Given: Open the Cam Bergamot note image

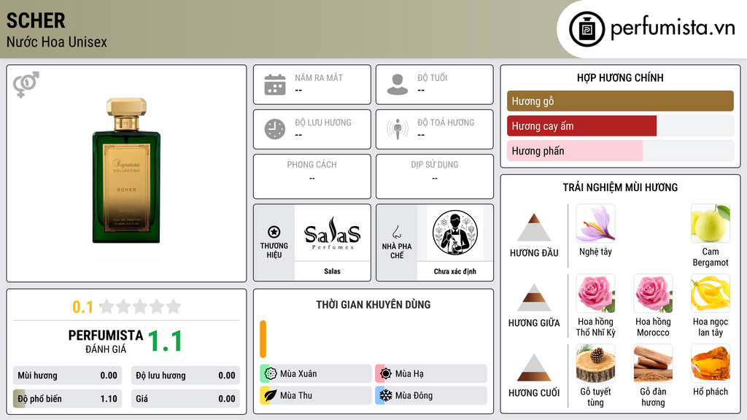Looking at the screenshot, I should point(711,223).
